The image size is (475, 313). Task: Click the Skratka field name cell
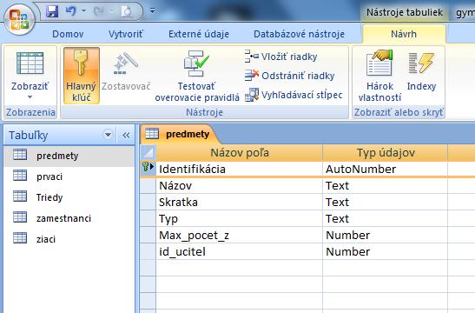pos(240,202)
